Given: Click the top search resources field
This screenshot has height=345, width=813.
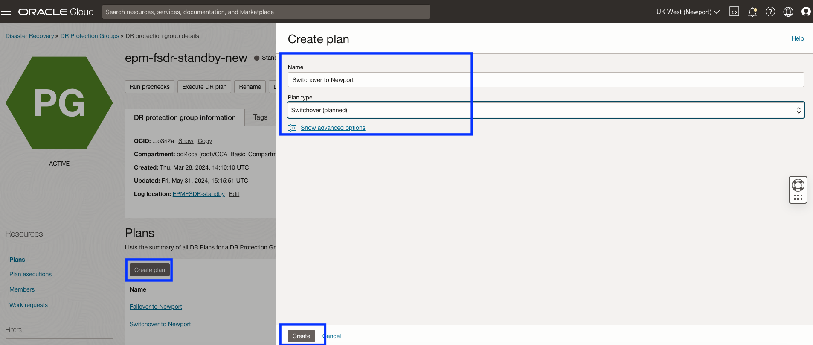Looking at the screenshot, I should [266, 12].
